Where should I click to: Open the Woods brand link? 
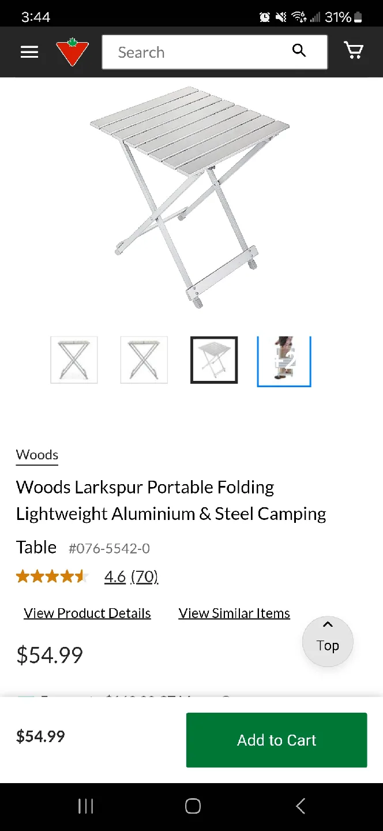click(x=37, y=455)
